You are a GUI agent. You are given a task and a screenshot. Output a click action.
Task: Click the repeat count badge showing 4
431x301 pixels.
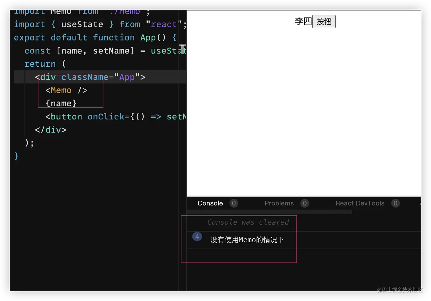point(197,237)
